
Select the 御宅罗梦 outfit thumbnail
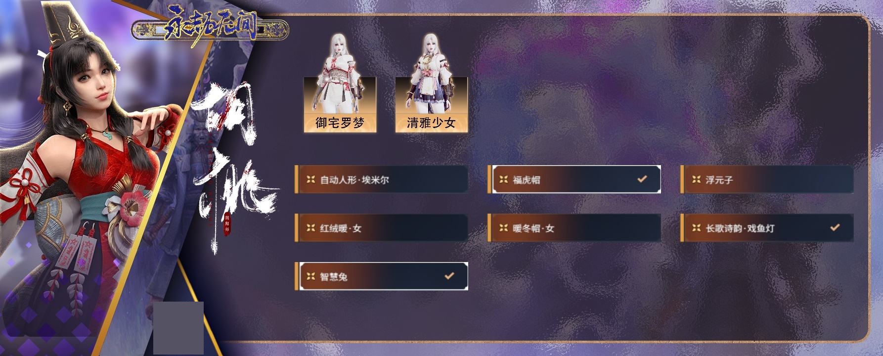(x=340, y=83)
